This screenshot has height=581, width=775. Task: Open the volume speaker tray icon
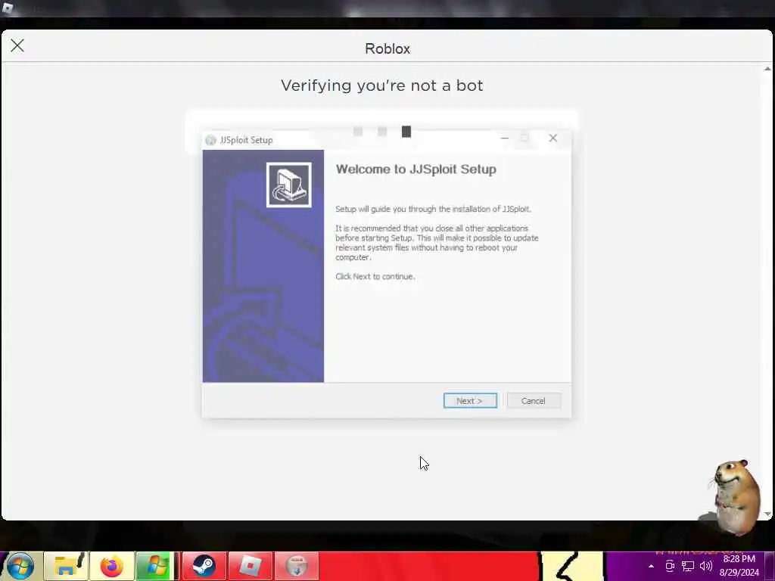(x=706, y=566)
